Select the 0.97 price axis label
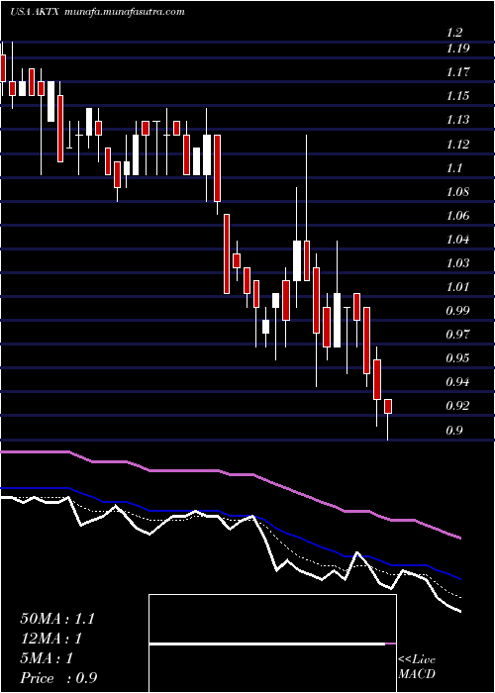Viewport: 495px width, 693px height. click(x=458, y=335)
